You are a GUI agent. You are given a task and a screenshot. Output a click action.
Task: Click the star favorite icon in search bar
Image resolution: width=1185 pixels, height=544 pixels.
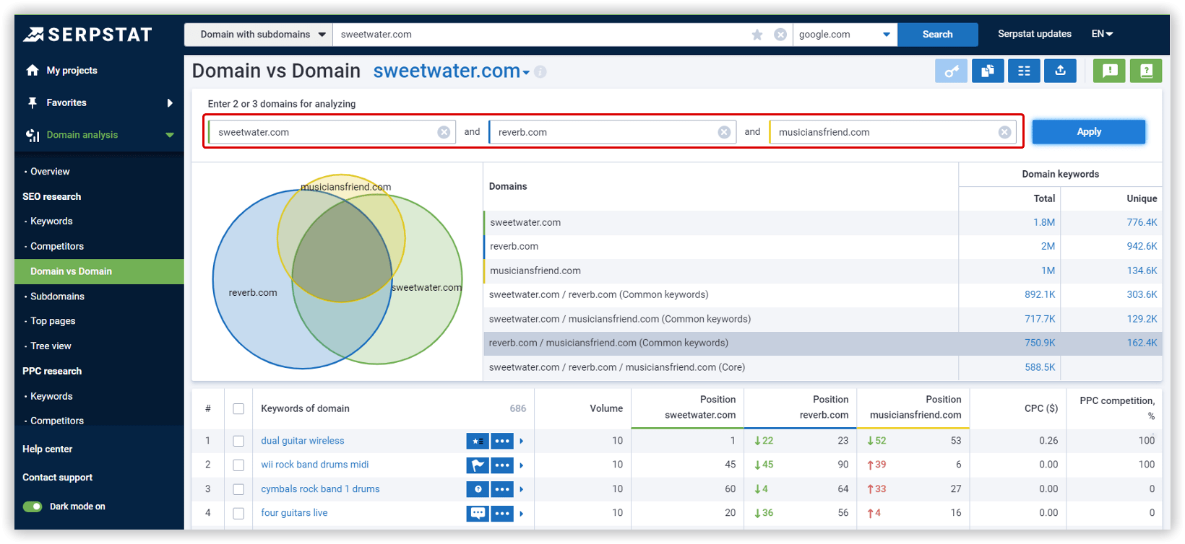[x=757, y=35]
